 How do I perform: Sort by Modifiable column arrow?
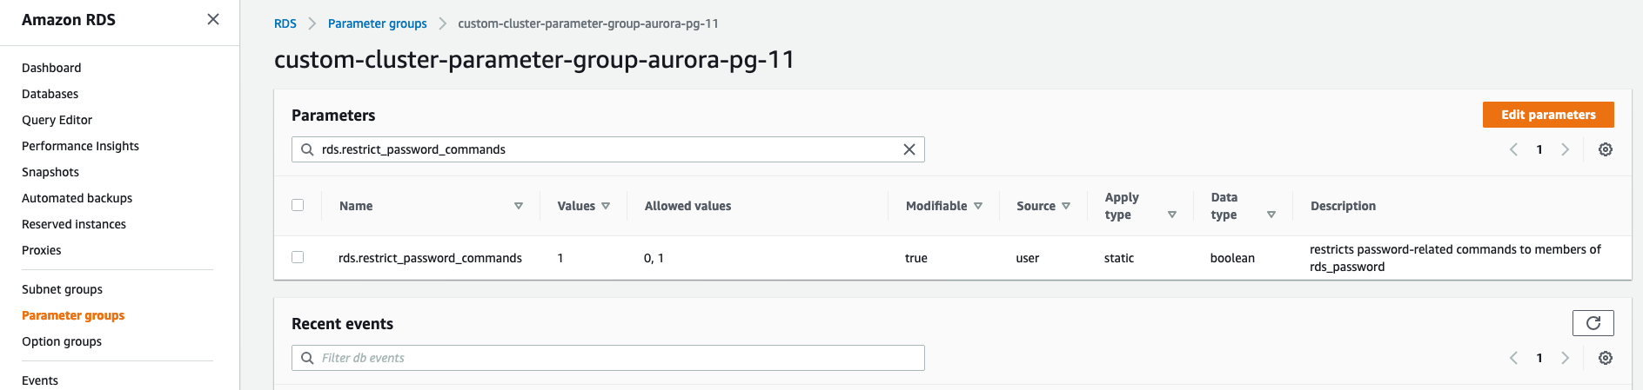(978, 206)
